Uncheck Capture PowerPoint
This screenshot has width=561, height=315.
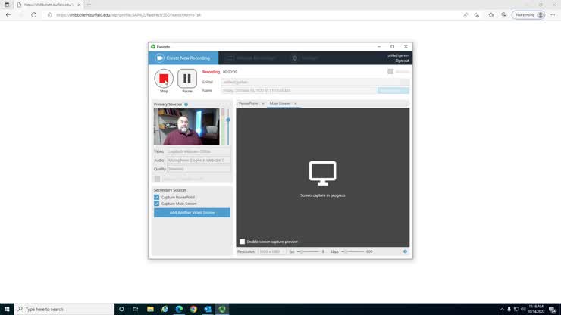tap(157, 197)
